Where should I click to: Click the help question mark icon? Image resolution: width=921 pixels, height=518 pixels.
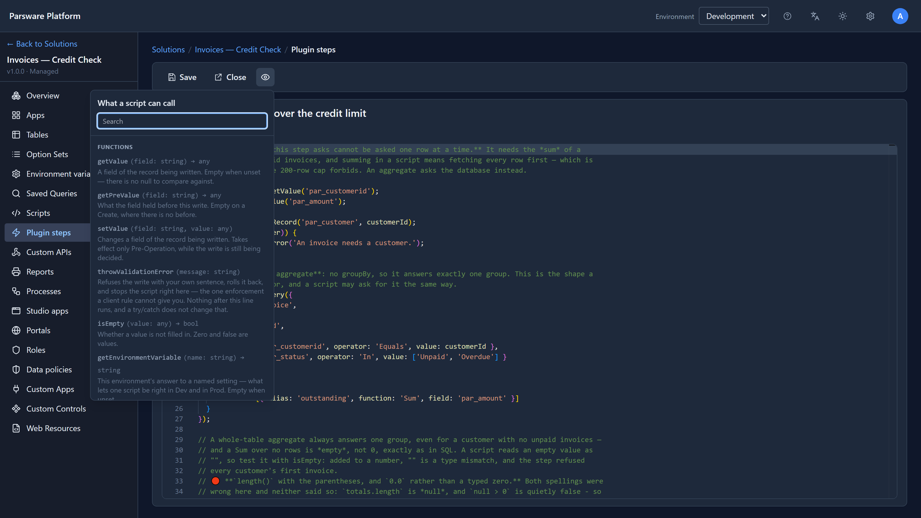point(787,16)
